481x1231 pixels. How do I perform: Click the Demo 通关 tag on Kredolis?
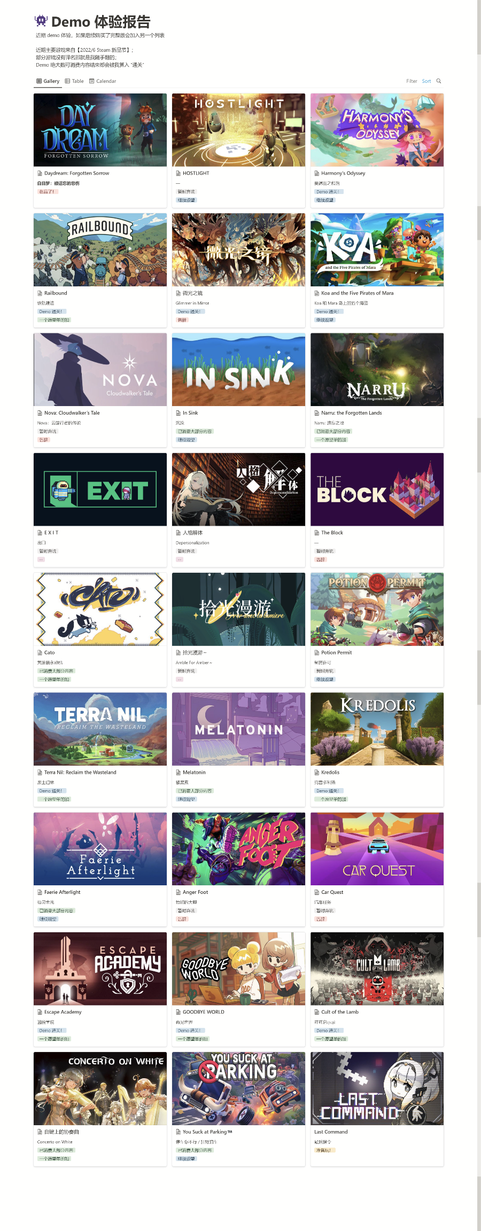pyautogui.click(x=328, y=791)
